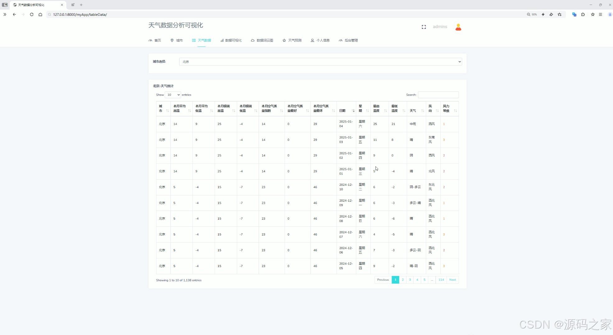613x335 pixels.
Task: Focus the table Search input field
Action: [438, 95]
